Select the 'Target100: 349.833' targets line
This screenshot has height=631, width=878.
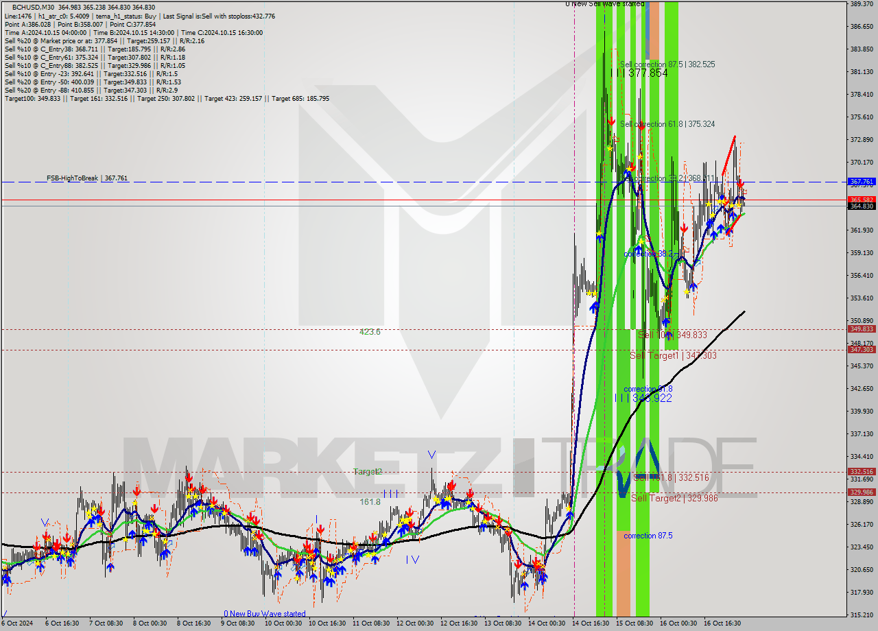tap(167, 99)
